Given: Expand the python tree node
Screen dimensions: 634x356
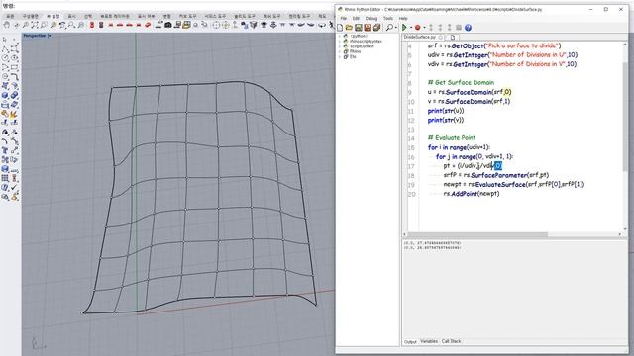Looking at the screenshot, I should tap(339, 36).
